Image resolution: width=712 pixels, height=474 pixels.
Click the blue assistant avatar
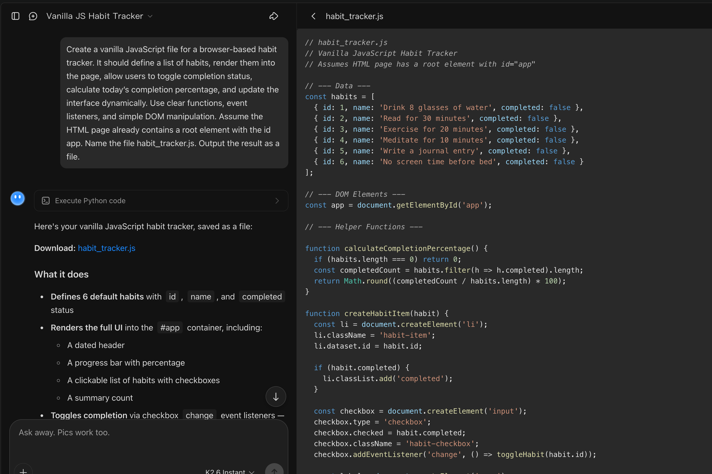tap(18, 198)
